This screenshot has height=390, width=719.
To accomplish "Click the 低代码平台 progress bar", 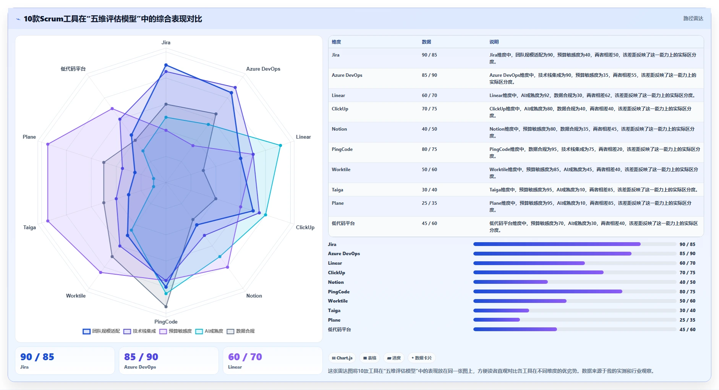I will click(575, 329).
